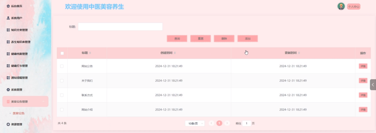Open the side drawer arrow tab
The height and width of the screenshot is (133, 376).
pos(373,85)
